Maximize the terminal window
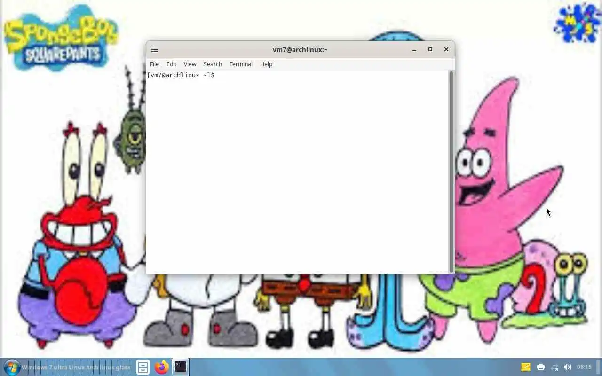The width and height of the screenshot is (602, 376). coord(430,49)
